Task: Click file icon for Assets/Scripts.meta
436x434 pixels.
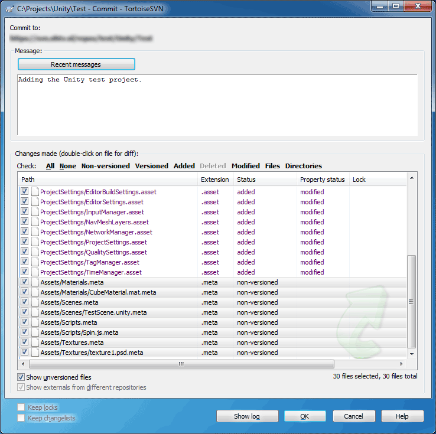Action: tap(35, 322)
